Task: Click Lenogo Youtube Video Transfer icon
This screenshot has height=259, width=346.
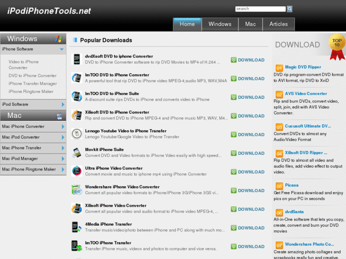Action: coord(77,134)
